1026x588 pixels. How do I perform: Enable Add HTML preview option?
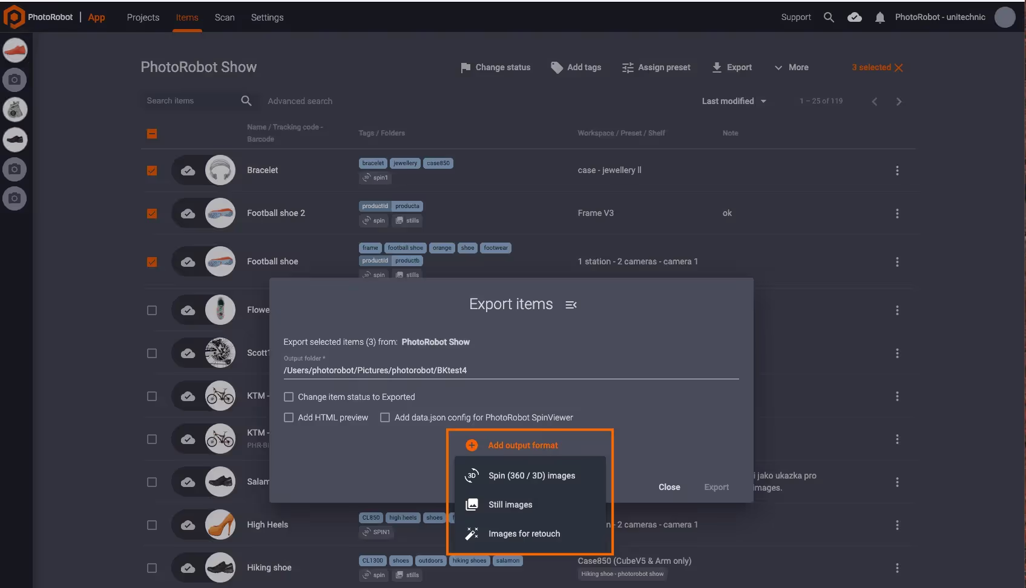[x=289, y=417]
